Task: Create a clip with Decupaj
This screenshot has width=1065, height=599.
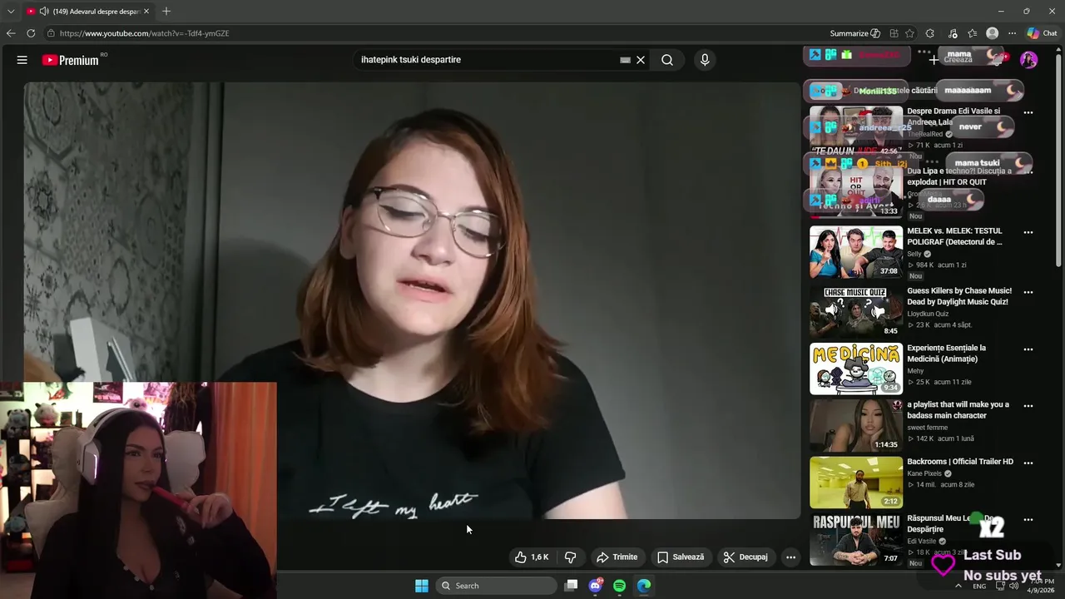Action: click(745, 557)
